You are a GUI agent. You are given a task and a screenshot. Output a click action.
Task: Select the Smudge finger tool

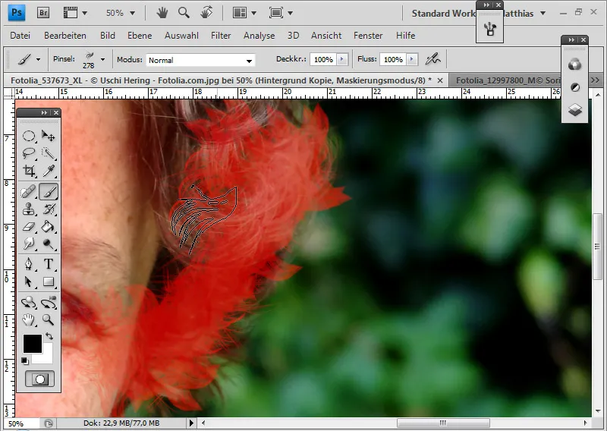point(29,244)
